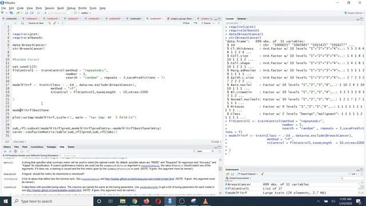Switch to the Packages tab

click(x=51, y=147)
